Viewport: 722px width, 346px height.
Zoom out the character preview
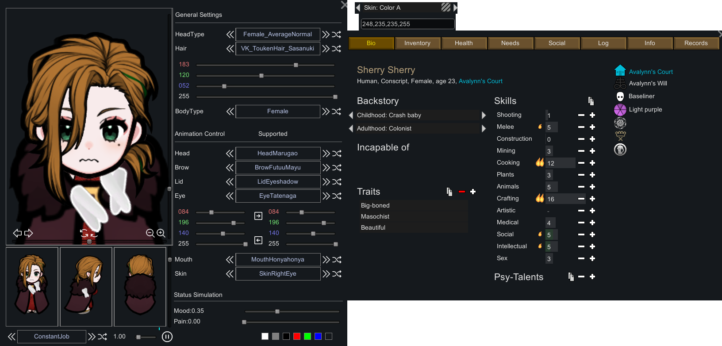150,233
